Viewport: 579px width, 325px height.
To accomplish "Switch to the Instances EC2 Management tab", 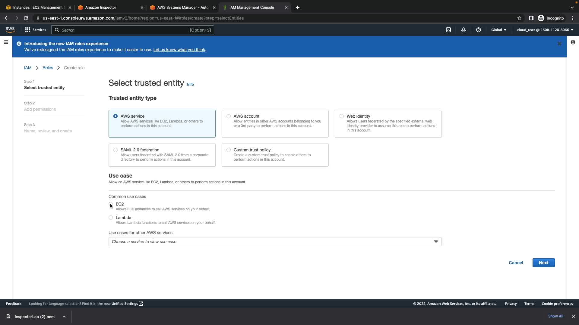I will [38, 8].
